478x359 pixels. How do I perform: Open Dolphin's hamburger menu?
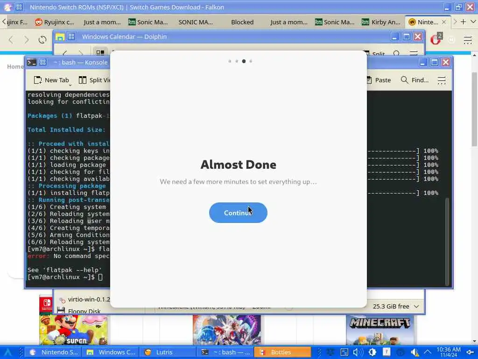414,53
